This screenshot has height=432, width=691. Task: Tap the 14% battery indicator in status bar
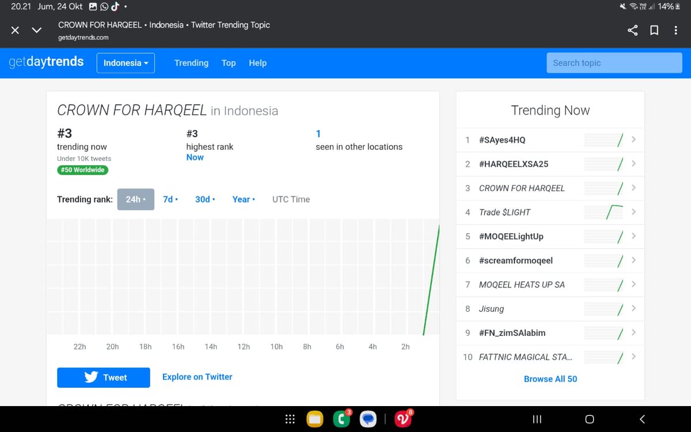pos(670,7)
